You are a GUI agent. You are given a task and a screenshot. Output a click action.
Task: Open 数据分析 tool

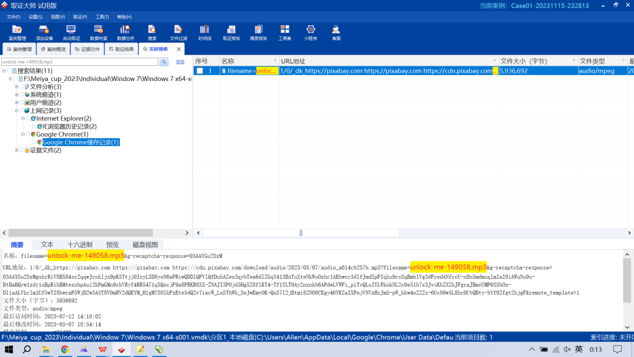tap(126, 32)
